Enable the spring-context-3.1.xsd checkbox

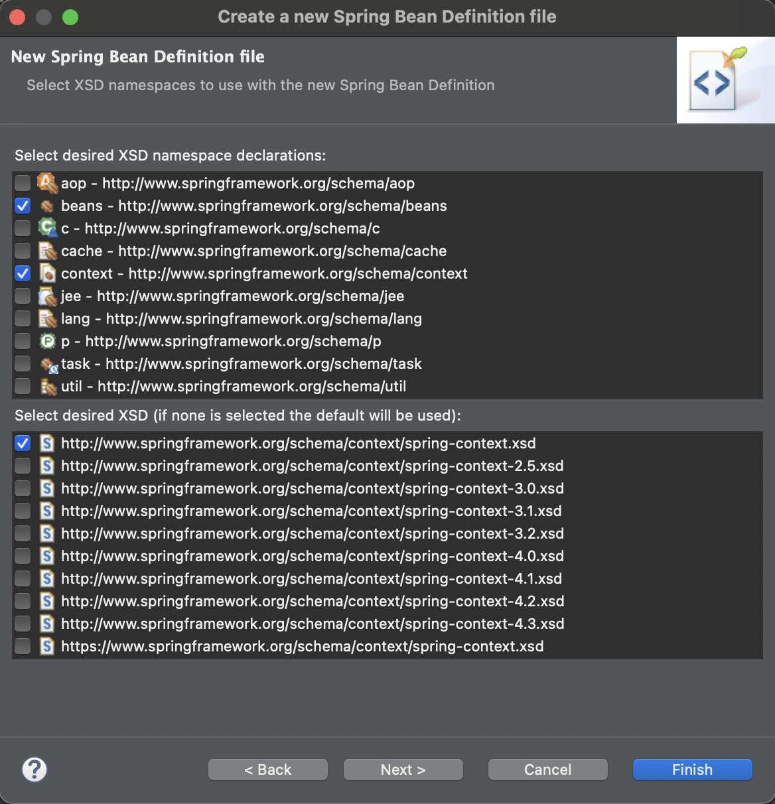23,511
